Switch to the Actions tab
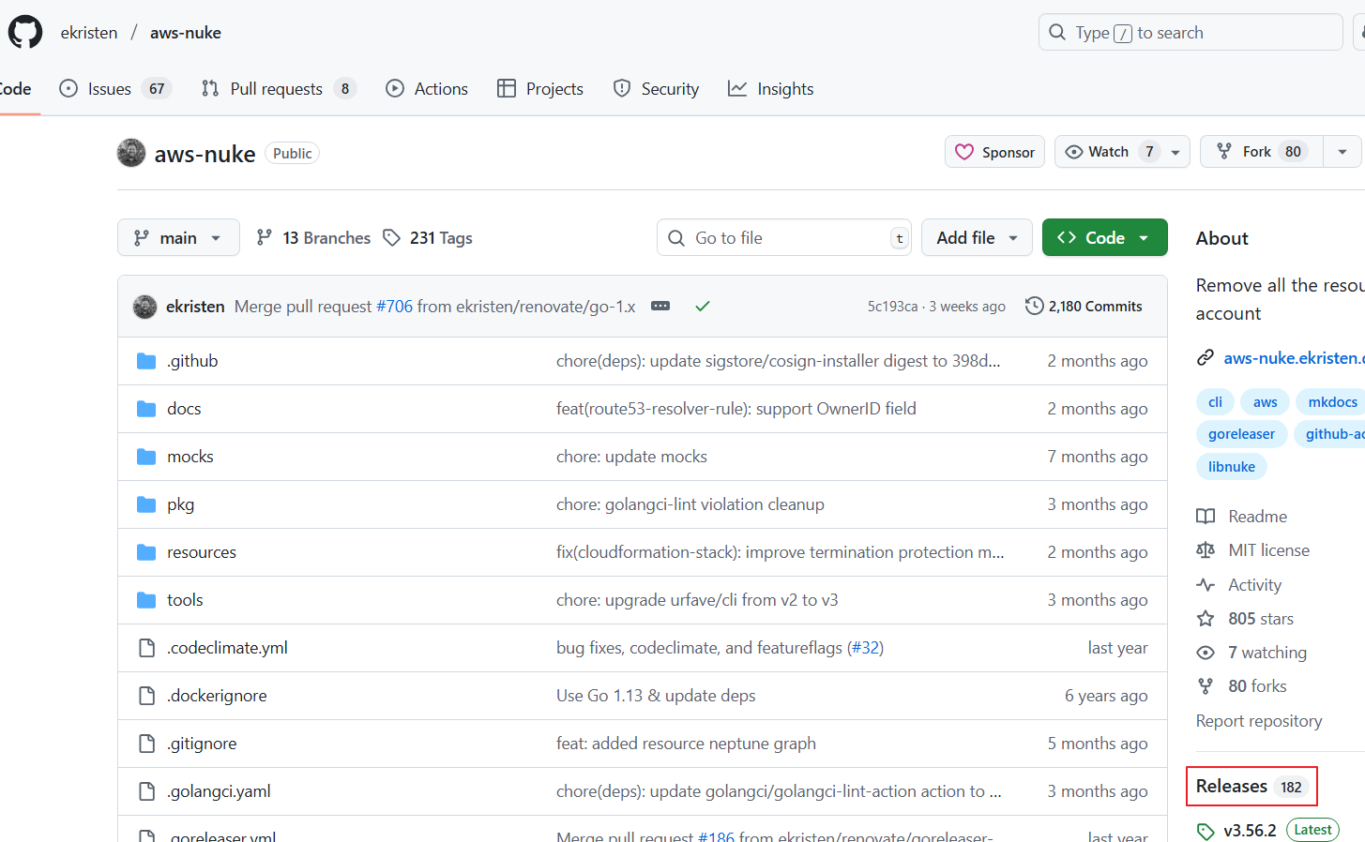The height and width of the screenshot is (842, 1365). pyautogui.click(x=427, y=89)
